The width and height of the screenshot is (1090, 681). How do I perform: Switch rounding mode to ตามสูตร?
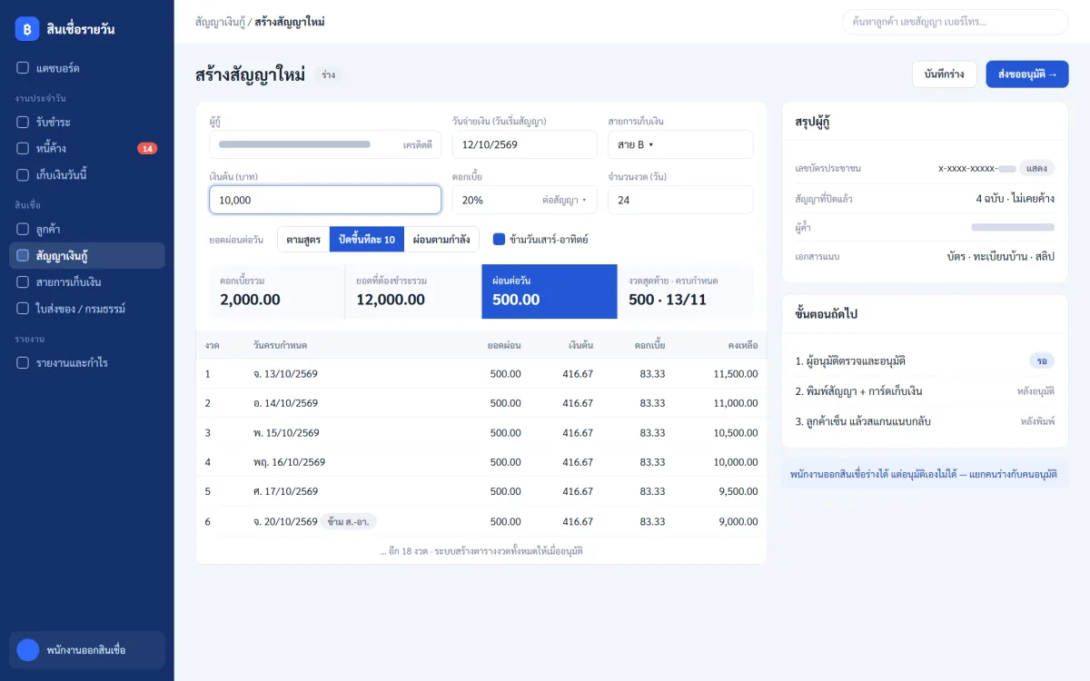click(x=303, y=240)
